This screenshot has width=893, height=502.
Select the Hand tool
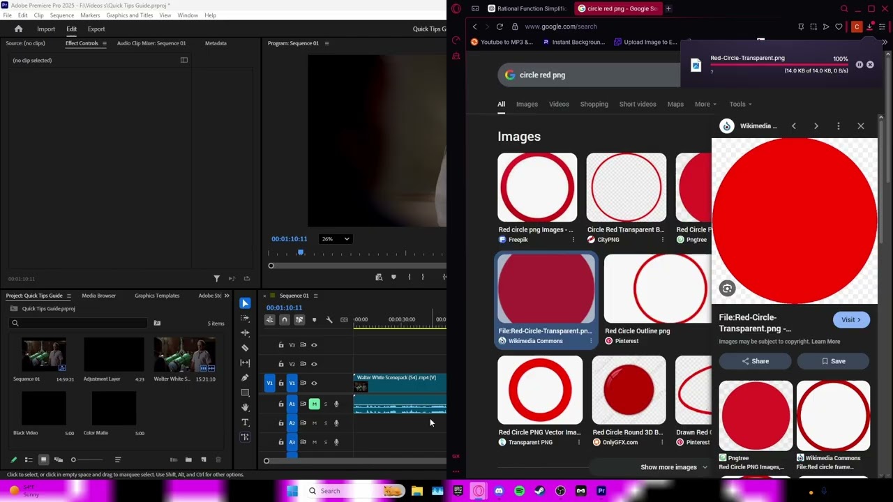(x=245, y=407)
